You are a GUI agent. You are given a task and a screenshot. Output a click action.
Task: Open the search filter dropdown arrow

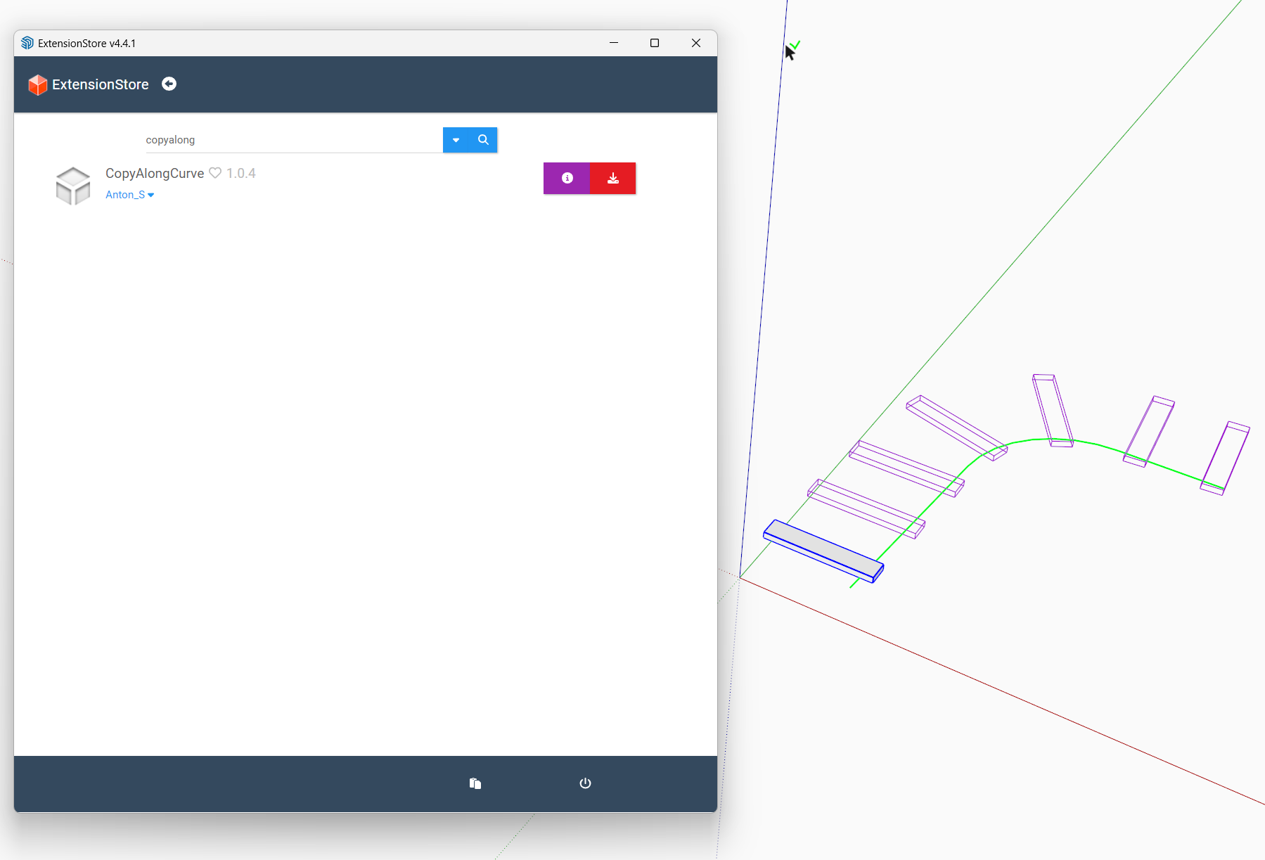click(456, 140)
